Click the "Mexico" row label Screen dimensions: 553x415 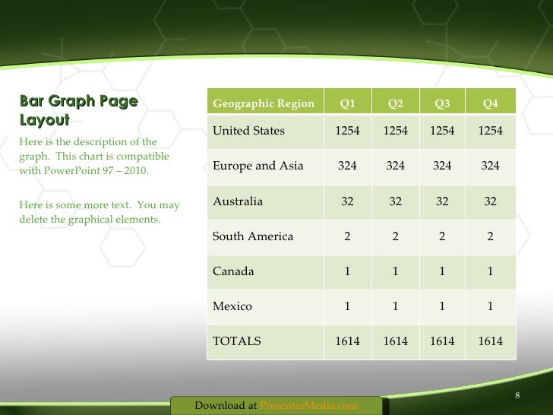tap(232, 306)
